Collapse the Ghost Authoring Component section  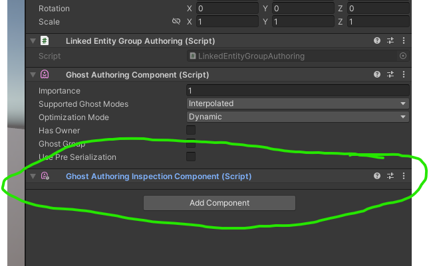(x=33, y=75)
